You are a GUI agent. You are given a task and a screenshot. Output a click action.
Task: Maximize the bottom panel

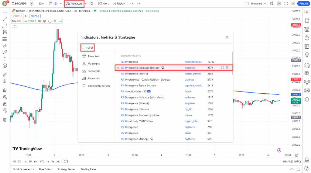298,169
